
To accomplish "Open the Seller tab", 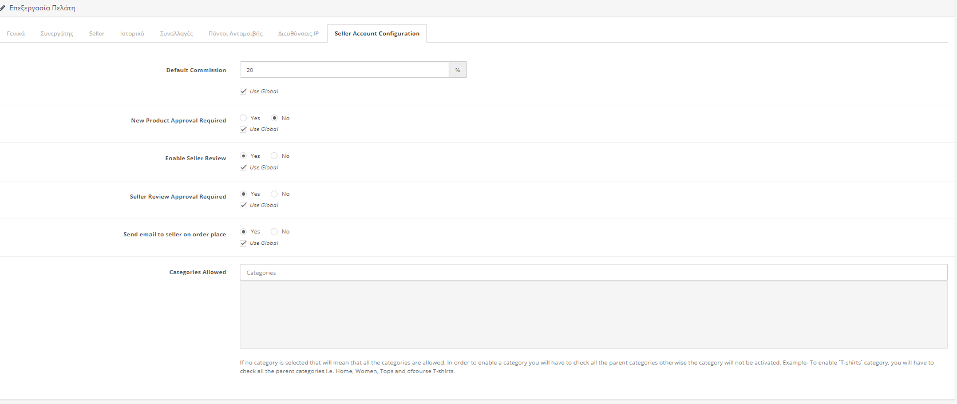I will click(x=97, y=34).
